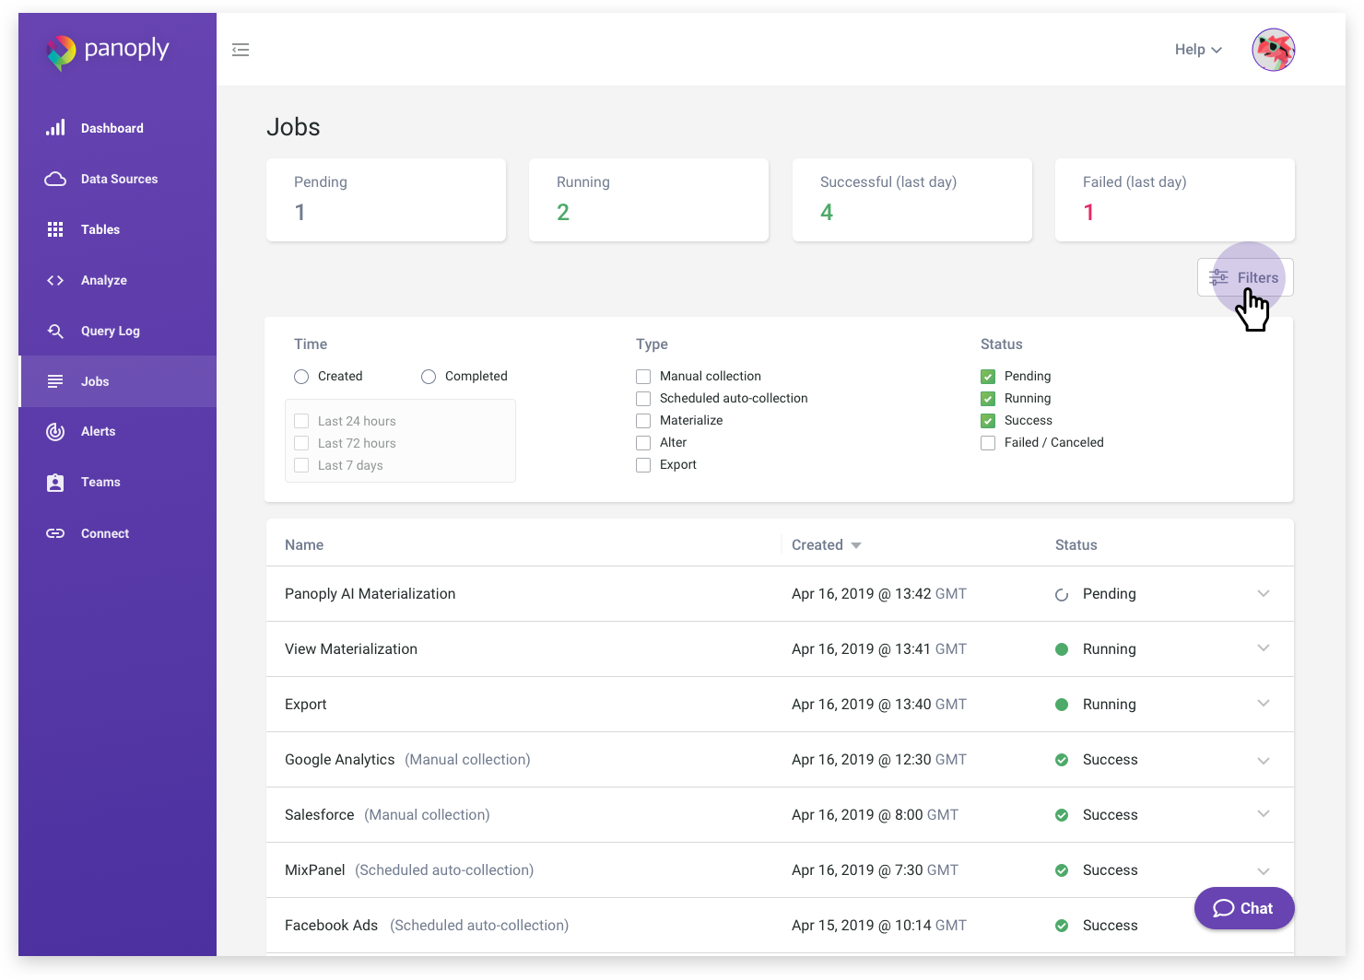The width and height of the screenshot is (1364, 980).
Task: Open the Tables section
Action: click(x=117, y=229)
